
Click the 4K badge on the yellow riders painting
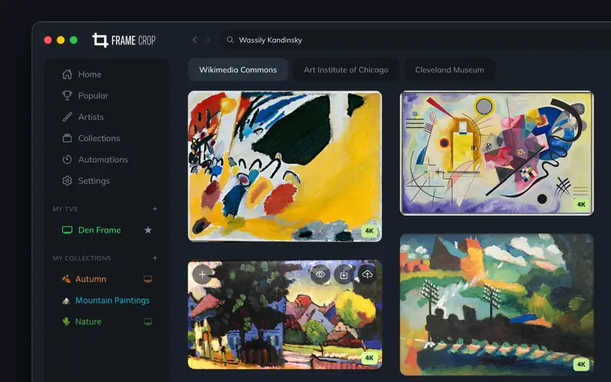click(369, 231)
